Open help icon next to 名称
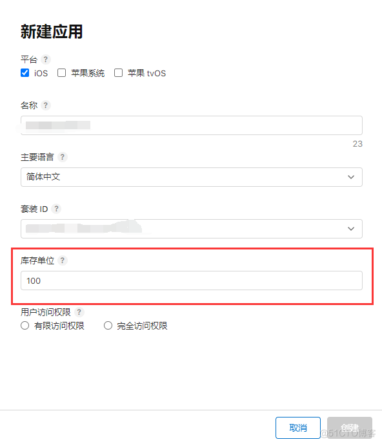Viewport: 382px width, 444px height. click(46, 105)
